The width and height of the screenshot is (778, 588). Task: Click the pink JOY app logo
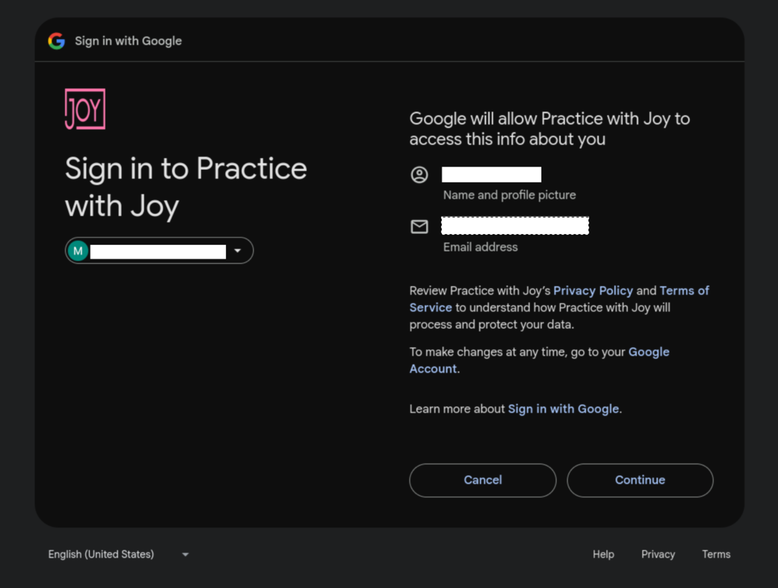[x=85, y=109]
